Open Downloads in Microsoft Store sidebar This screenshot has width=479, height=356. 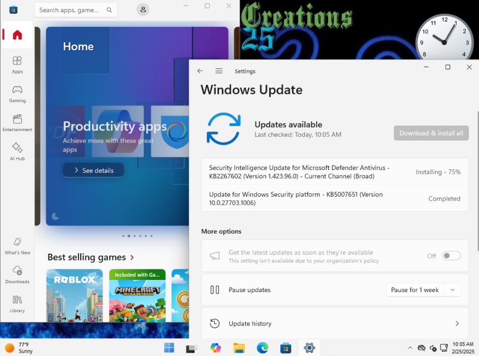[17, 275]
